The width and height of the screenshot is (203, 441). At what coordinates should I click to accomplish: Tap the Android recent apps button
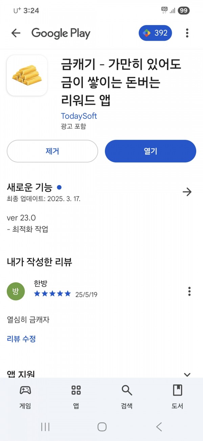pos(45,427)
